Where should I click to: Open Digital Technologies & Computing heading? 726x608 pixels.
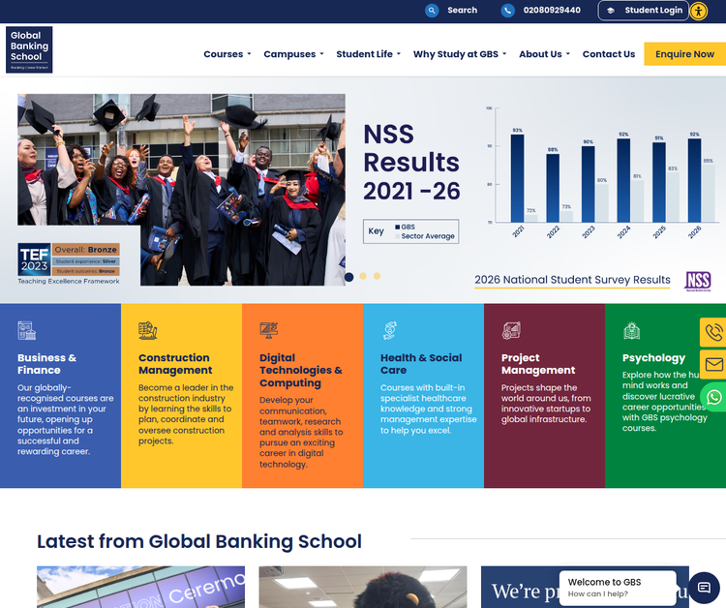(x=301, y=370)
